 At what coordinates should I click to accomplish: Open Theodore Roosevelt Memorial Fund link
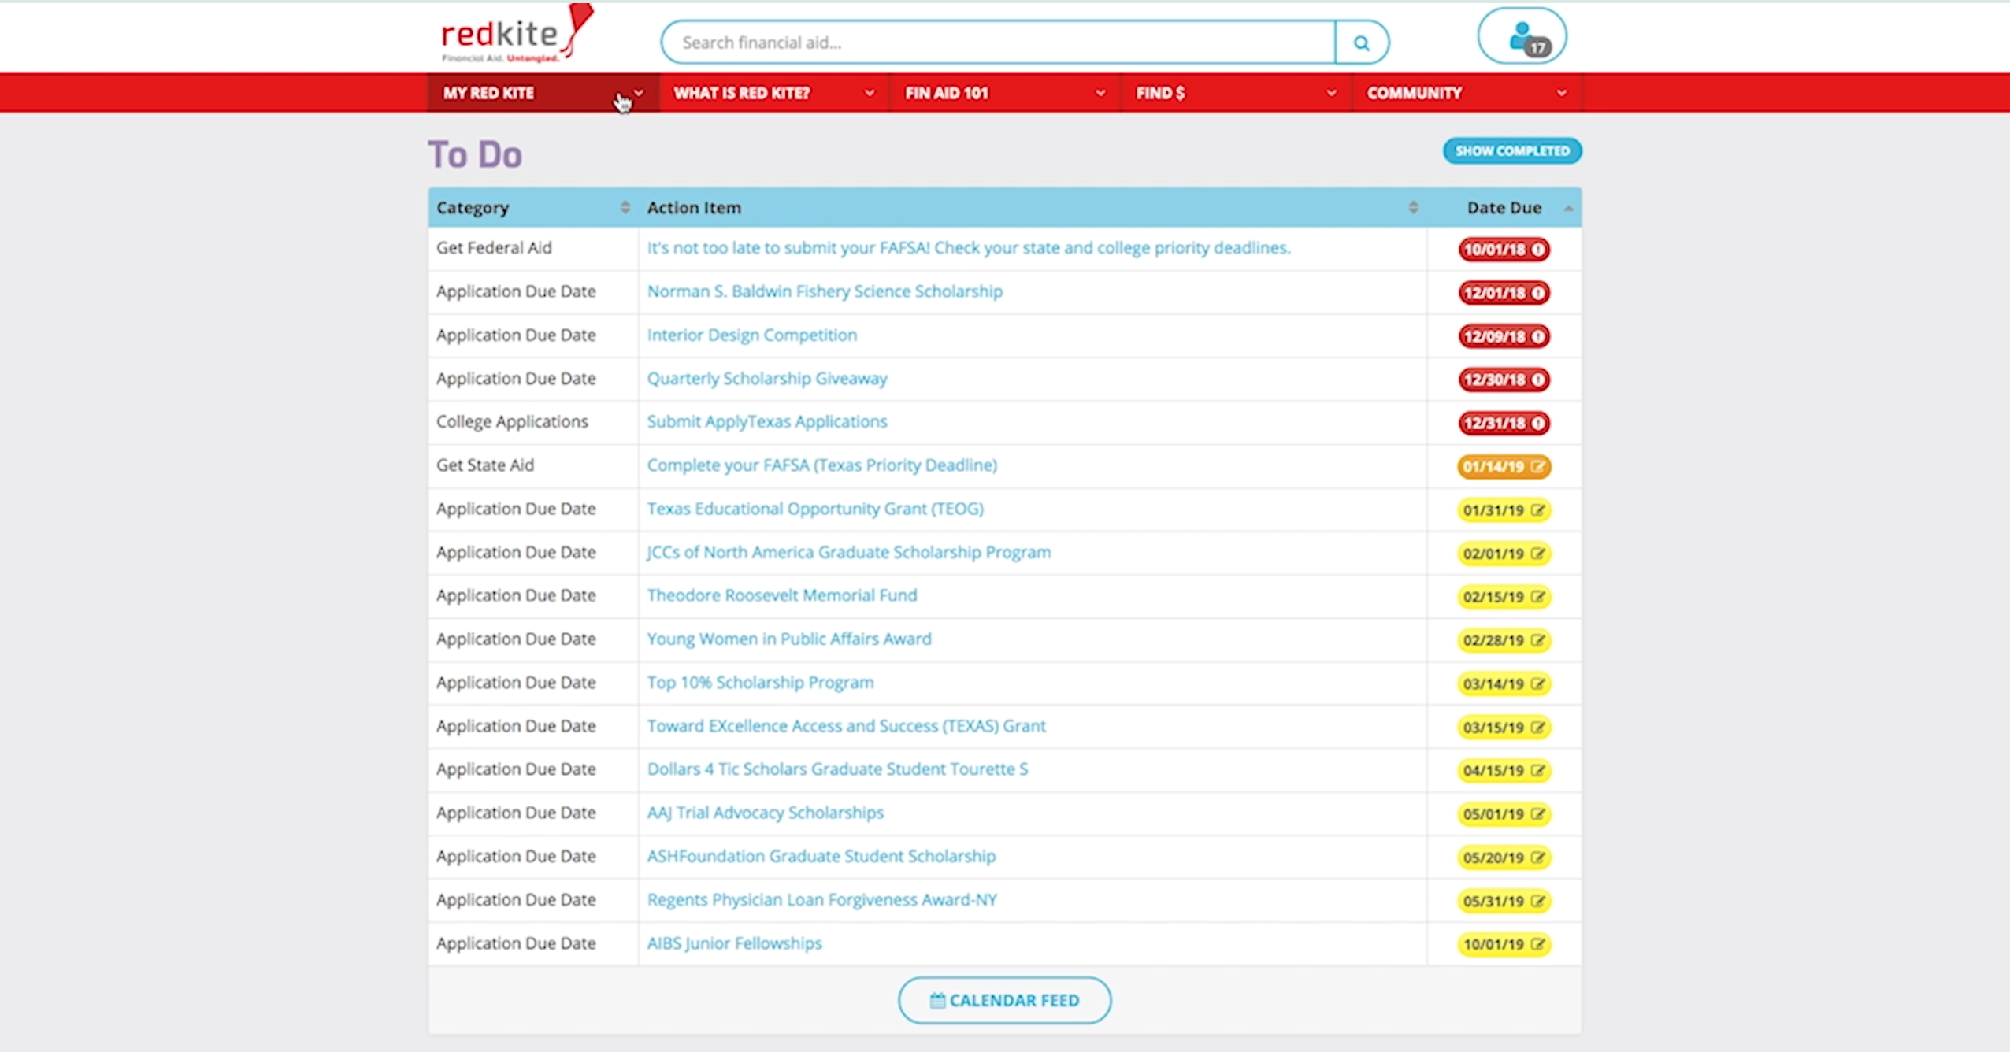(x=782, y=595)
